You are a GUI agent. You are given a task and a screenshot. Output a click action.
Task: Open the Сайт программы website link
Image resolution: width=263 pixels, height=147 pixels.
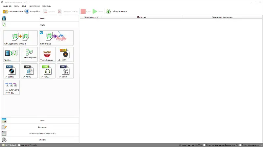tap(117, 11)
